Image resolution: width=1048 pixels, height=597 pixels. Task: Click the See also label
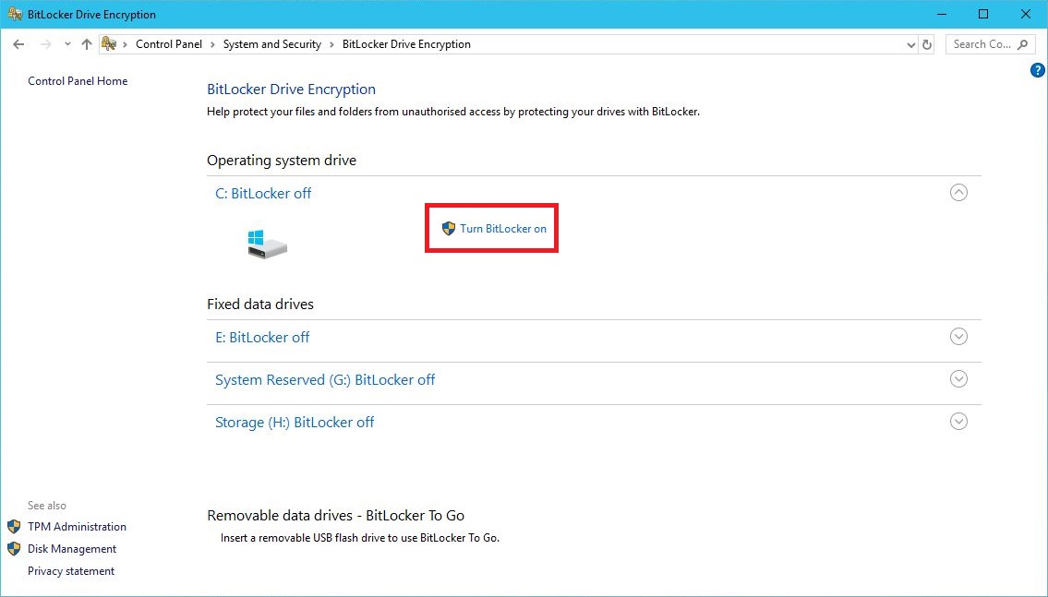coord(47,506)
